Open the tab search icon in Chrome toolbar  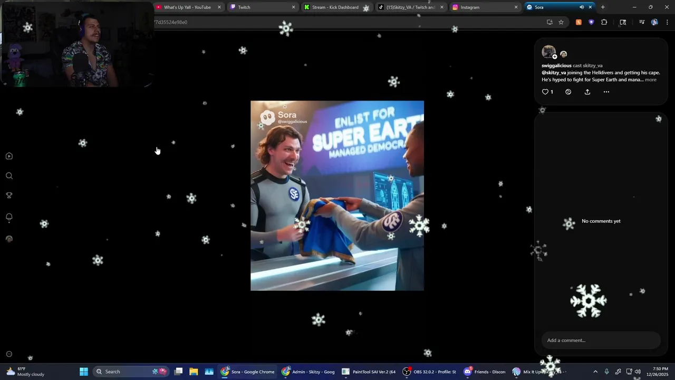click(623, 22)
